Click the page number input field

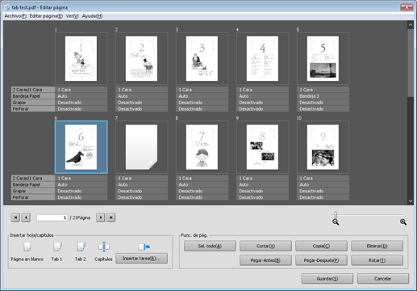point(52,217)
